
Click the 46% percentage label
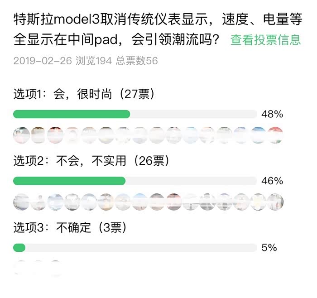click(272, 181)
